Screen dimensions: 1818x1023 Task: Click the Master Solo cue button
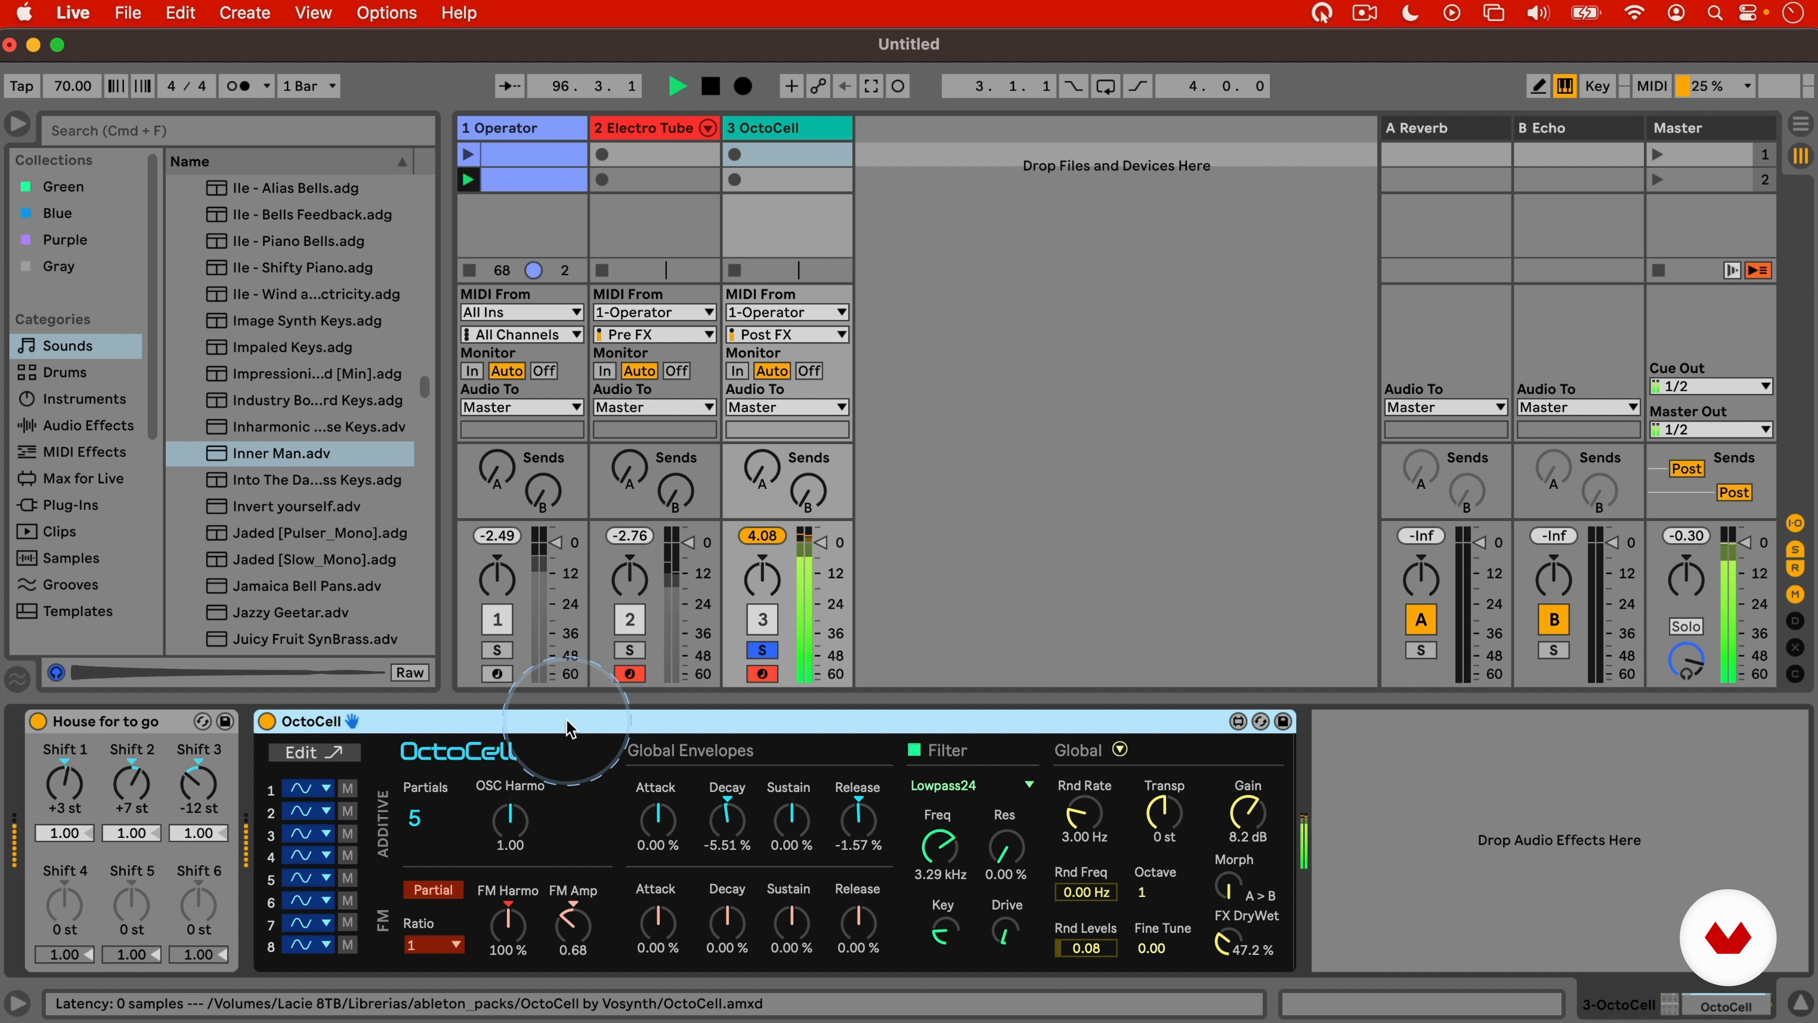tap(1685, 627)
